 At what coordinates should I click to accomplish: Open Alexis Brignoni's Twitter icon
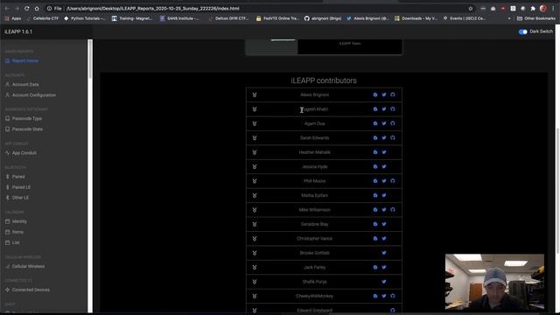pos(384,95)
